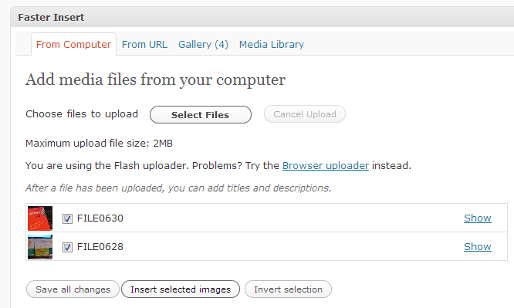Follow the Browser uploader link
Image resolution: width=514 pixels, height=308 pixels.
click(326, 166)
